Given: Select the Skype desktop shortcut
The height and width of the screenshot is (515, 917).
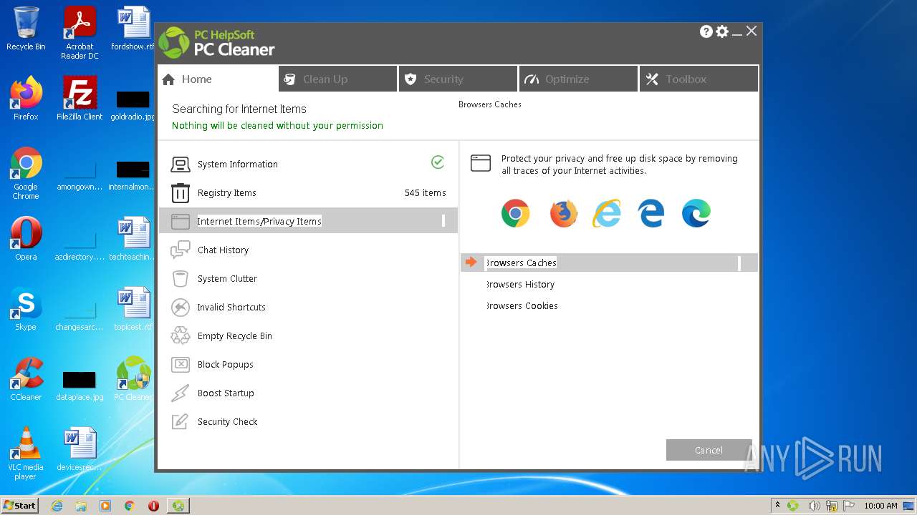Looking at the screenshot, I should (x=26, y=309).
